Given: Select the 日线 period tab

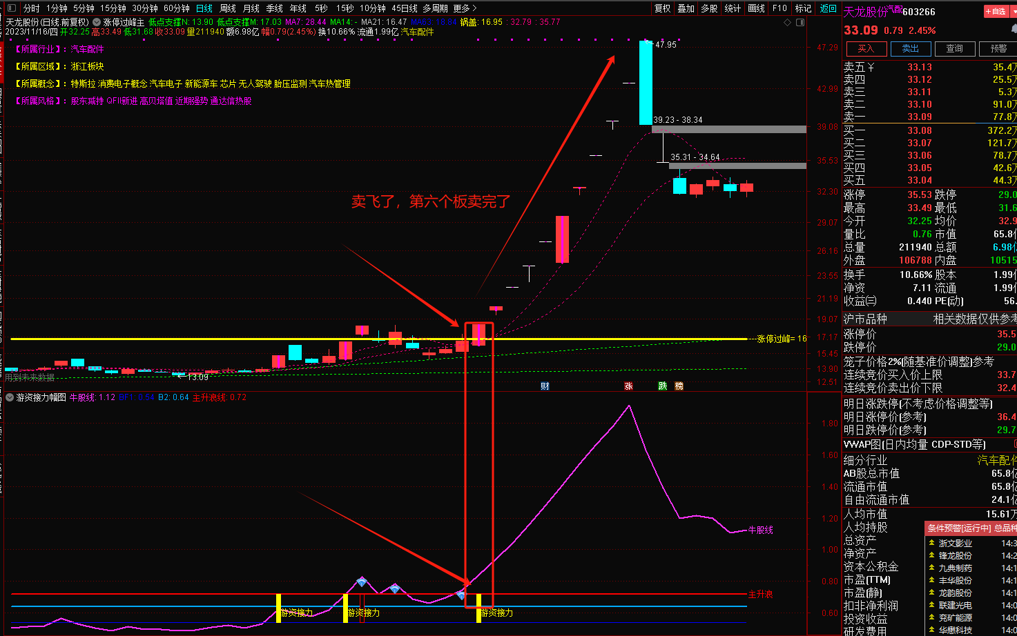Looking at the screenshot, I should [204, 8].
